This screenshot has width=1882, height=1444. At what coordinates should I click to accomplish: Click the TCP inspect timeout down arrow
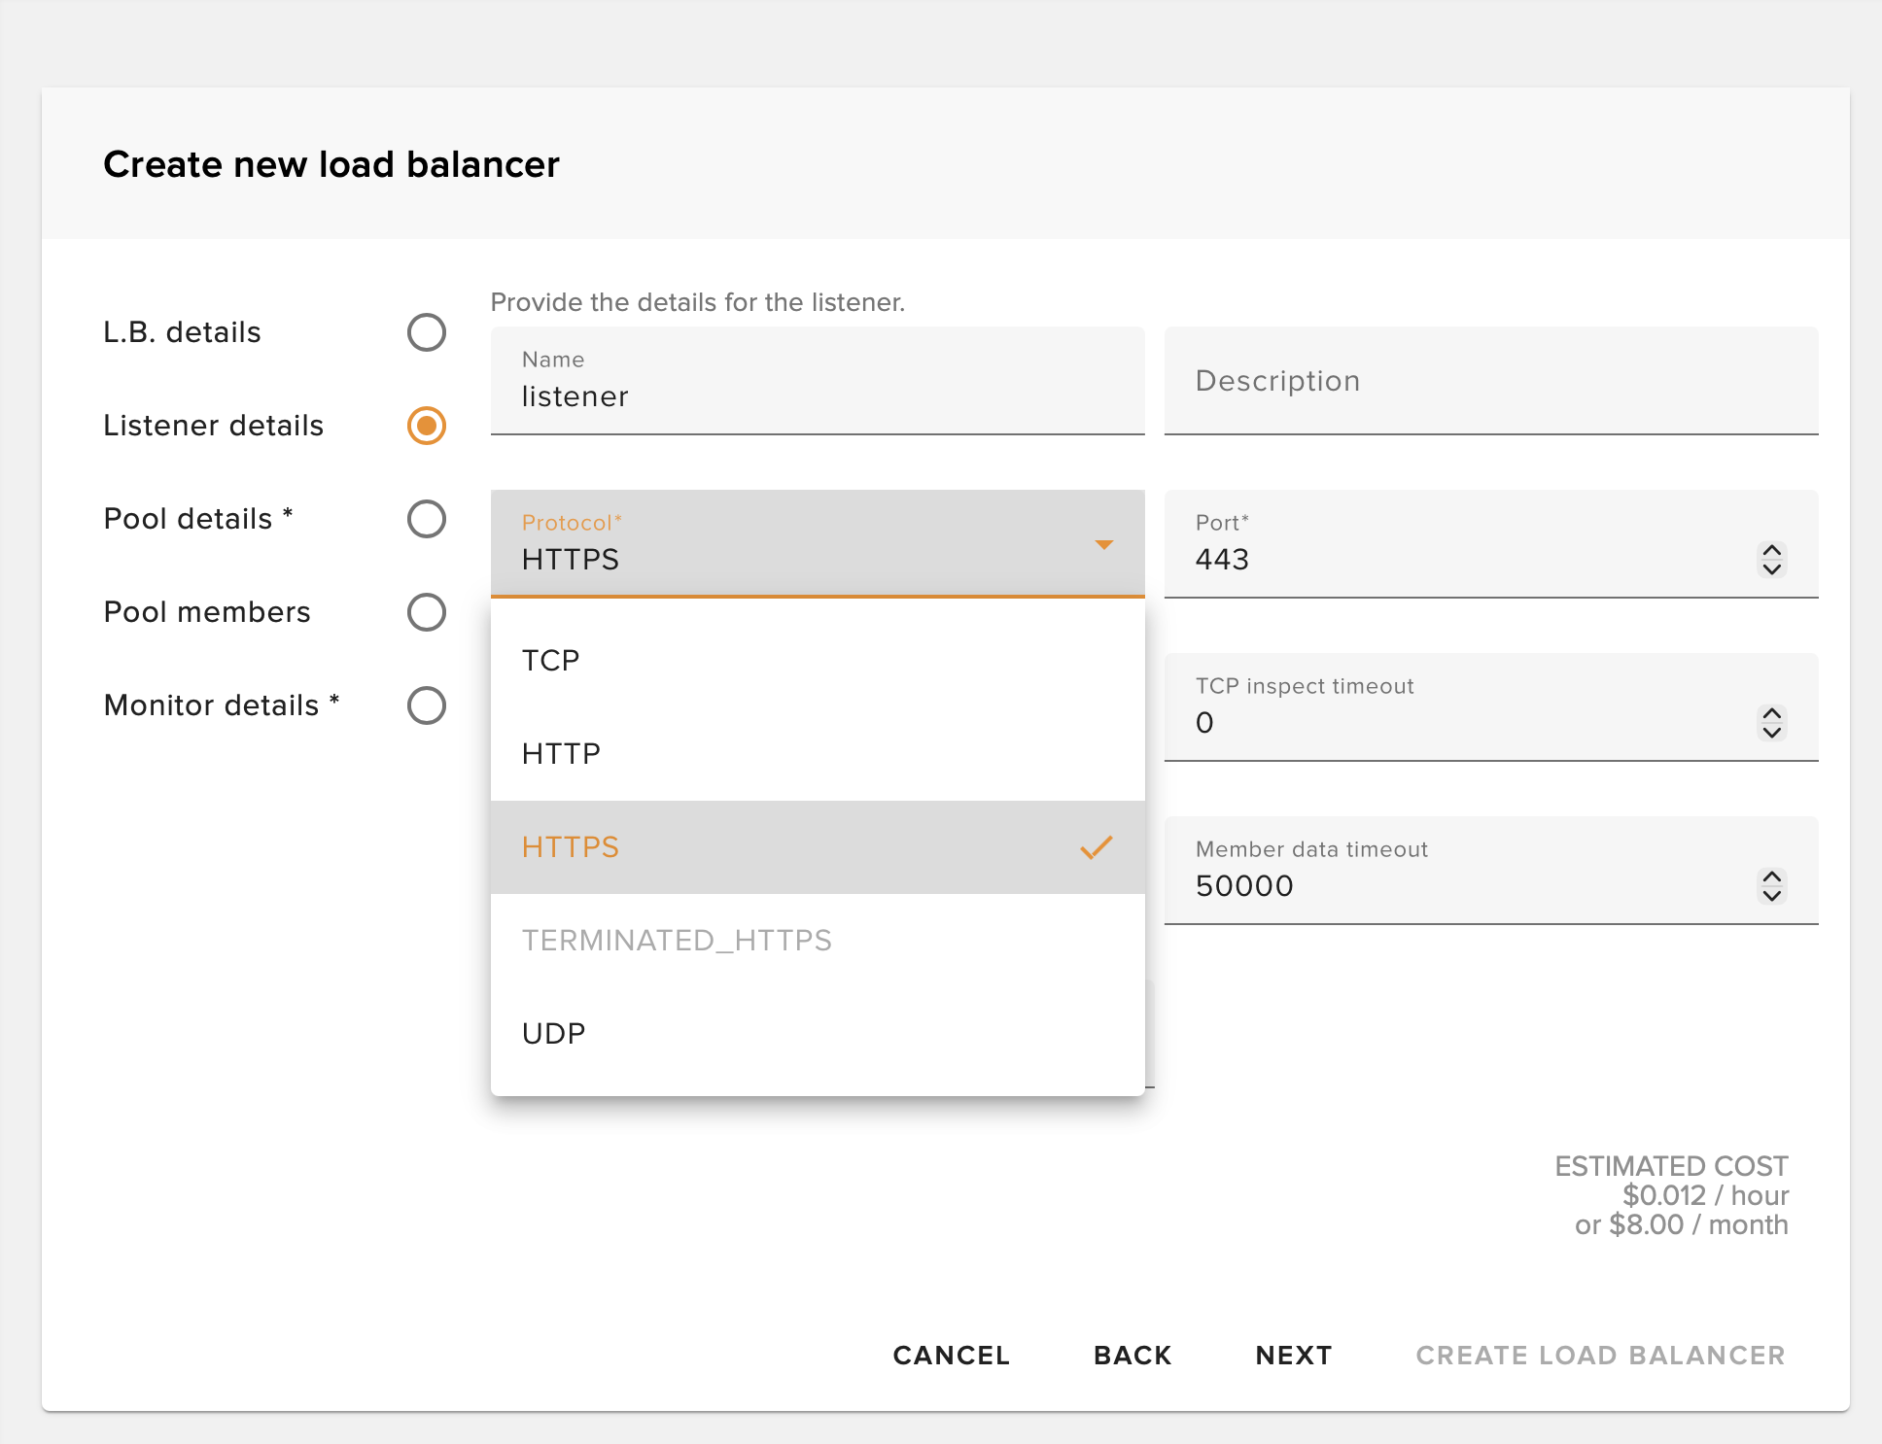click(1770, 734)
